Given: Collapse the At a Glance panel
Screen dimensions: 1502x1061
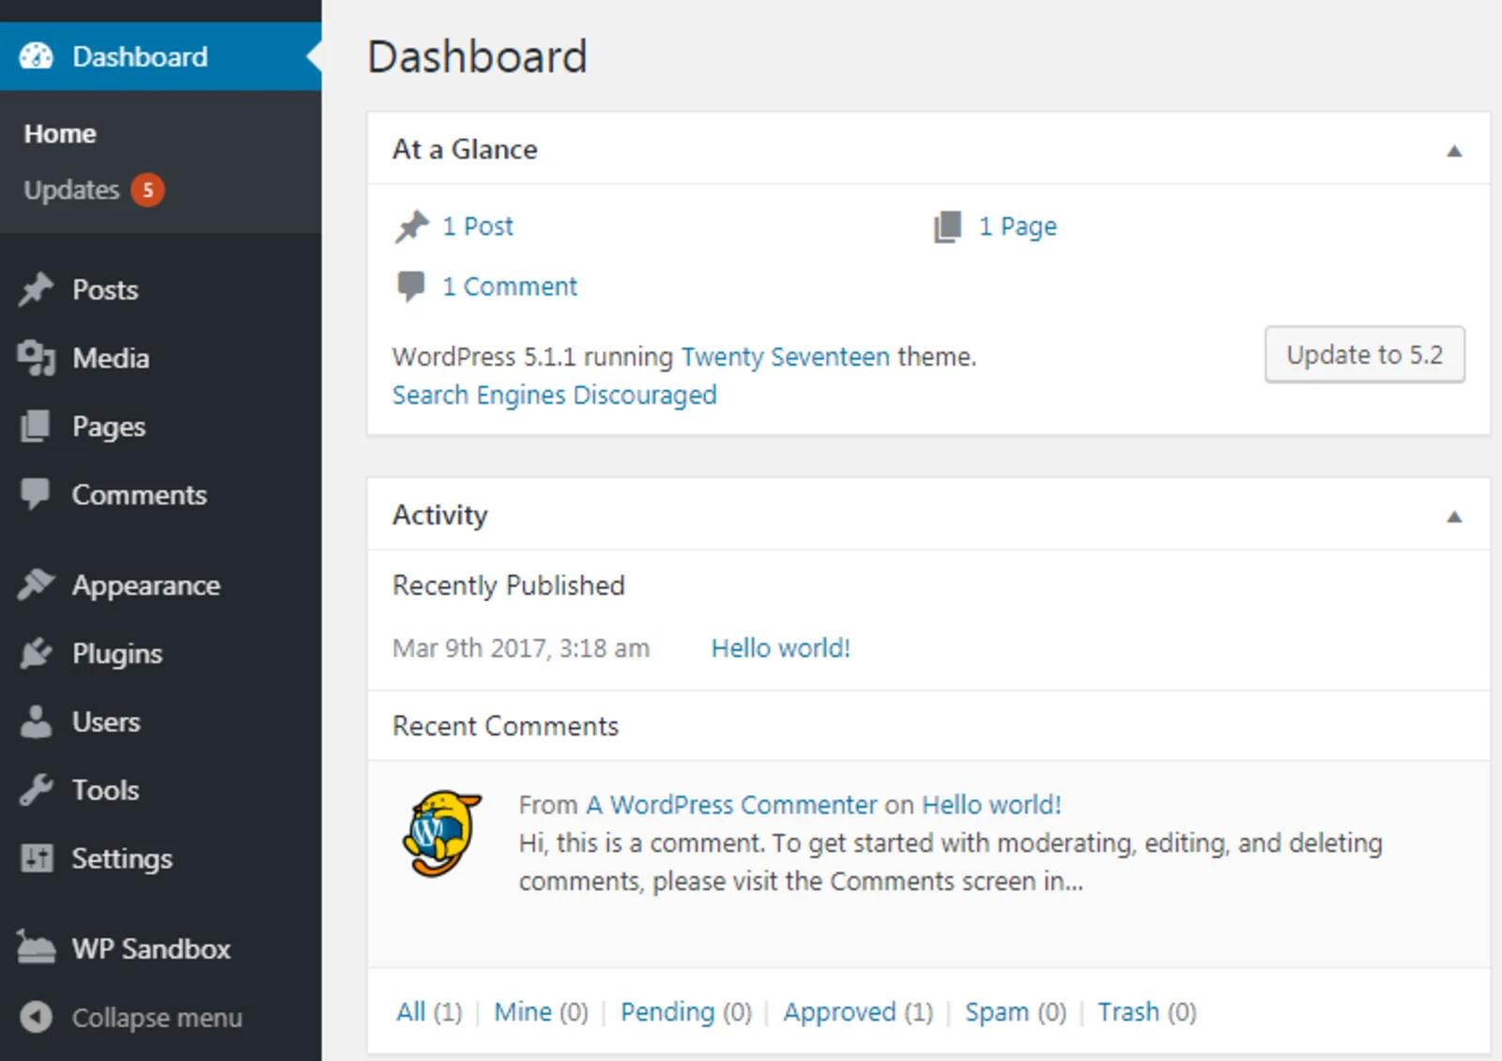Looking at the screenshot, I should click(x=1454, y=151).
